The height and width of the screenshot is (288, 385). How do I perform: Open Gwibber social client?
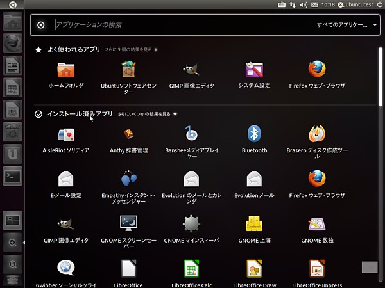tap(66, 268)
